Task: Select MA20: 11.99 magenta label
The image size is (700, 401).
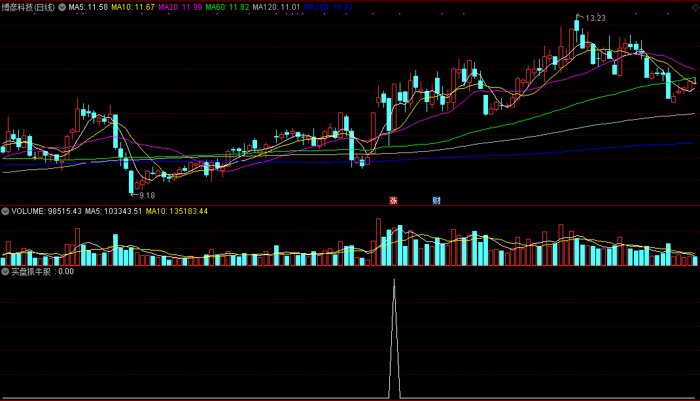Action: [180, 7]
